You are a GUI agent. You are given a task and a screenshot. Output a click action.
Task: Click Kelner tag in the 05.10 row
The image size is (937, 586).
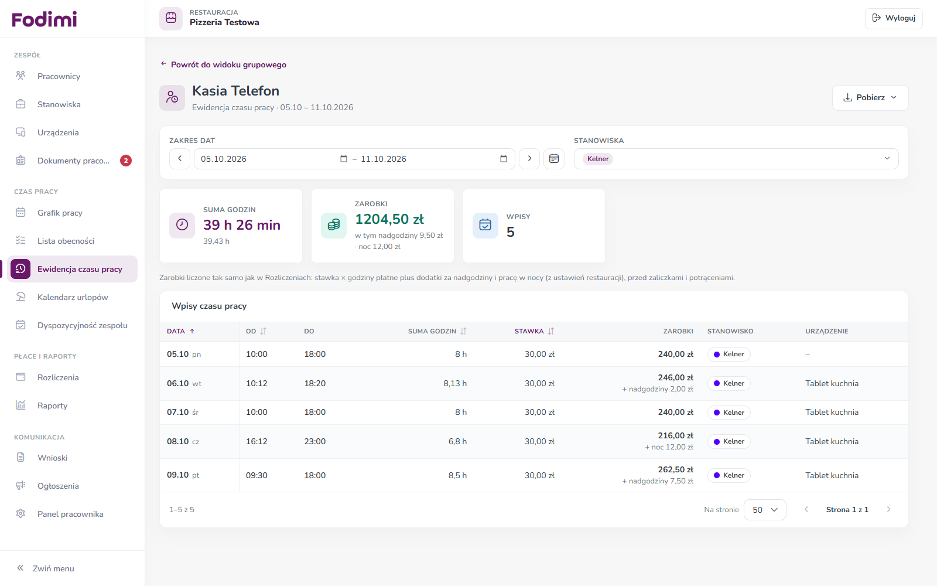(x=729, y=354)
